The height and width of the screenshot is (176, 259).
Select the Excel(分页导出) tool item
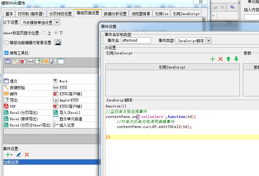pos(28,113)
